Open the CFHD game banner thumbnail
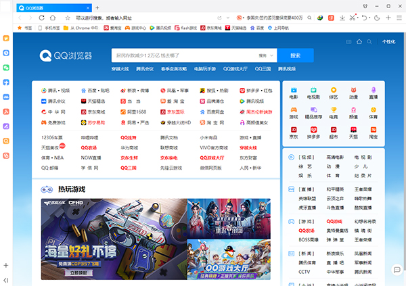Screen dimensions: 406x286 tap(114, 239)
